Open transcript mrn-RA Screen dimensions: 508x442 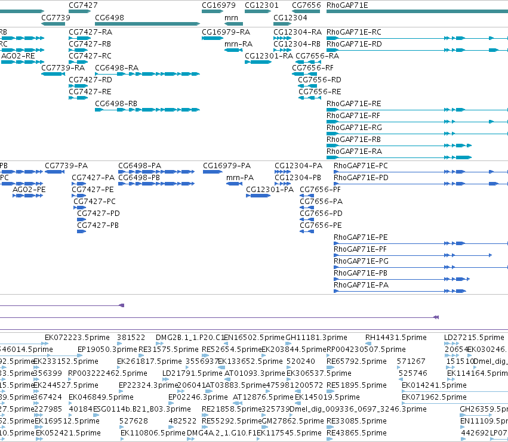pyautogui.click(x=238, y=44)
